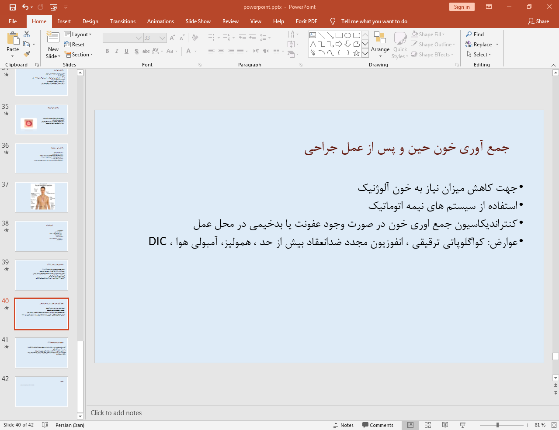559x430 pixels.
Task: Zoom out with the minus button
Action: pyautogui.click(x=476, y=425)
